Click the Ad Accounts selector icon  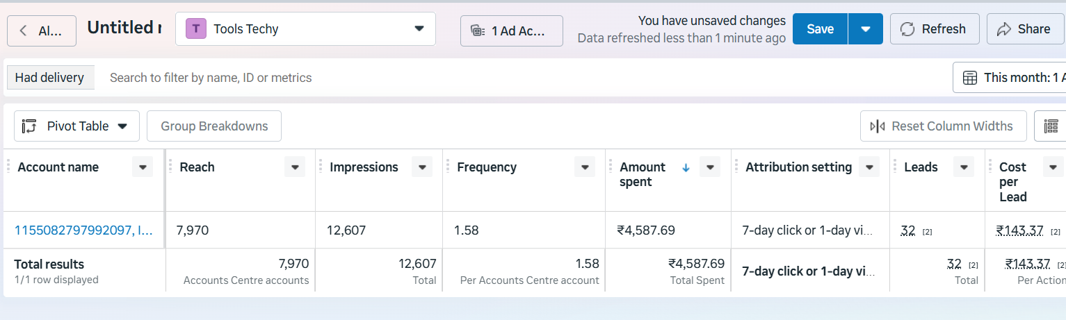477,31
